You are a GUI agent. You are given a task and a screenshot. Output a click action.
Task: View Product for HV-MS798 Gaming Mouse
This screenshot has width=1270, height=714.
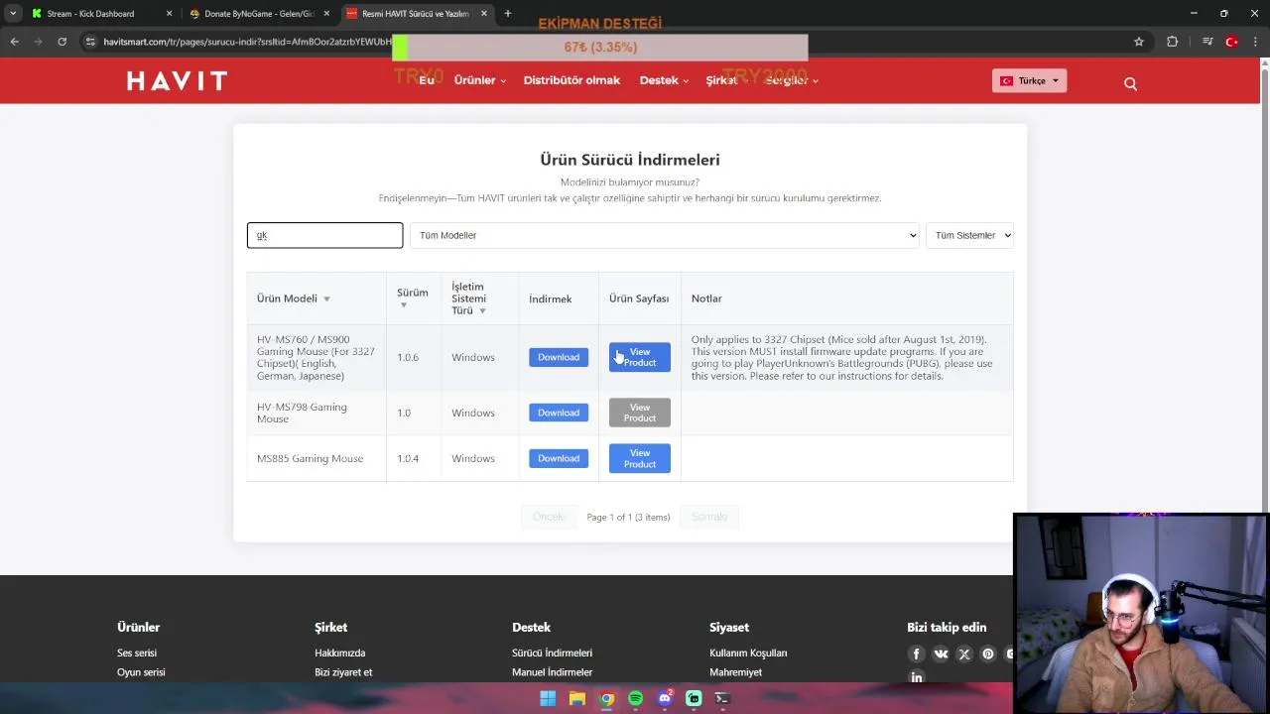(x=640, y=413)
